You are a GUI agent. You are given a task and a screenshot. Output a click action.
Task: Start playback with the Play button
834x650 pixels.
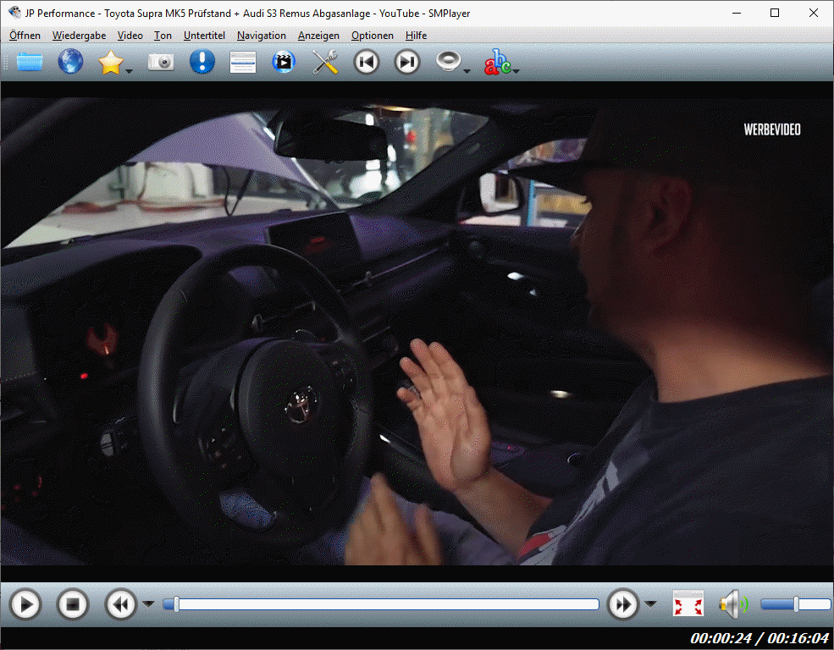click(25, 604)
